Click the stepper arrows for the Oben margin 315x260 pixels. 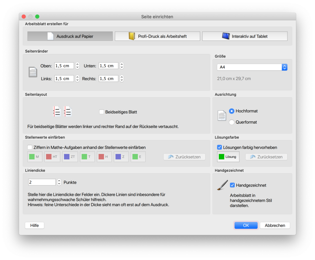click(x=77, y=66)
